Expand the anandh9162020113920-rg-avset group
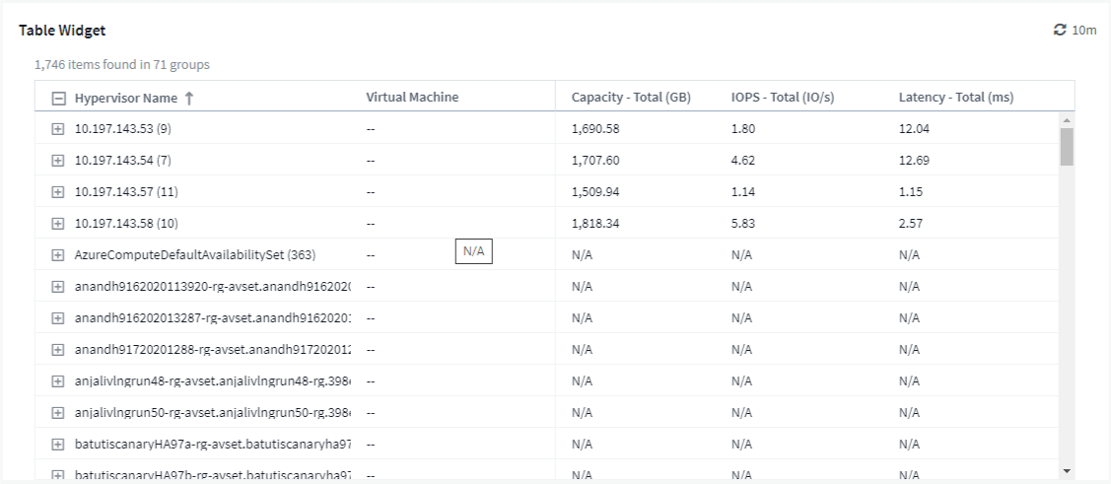The width and height of the screenshot is (1111, 484). click(58, 286)
